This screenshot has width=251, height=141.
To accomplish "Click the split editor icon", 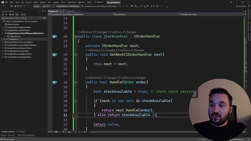I will 245,14.
